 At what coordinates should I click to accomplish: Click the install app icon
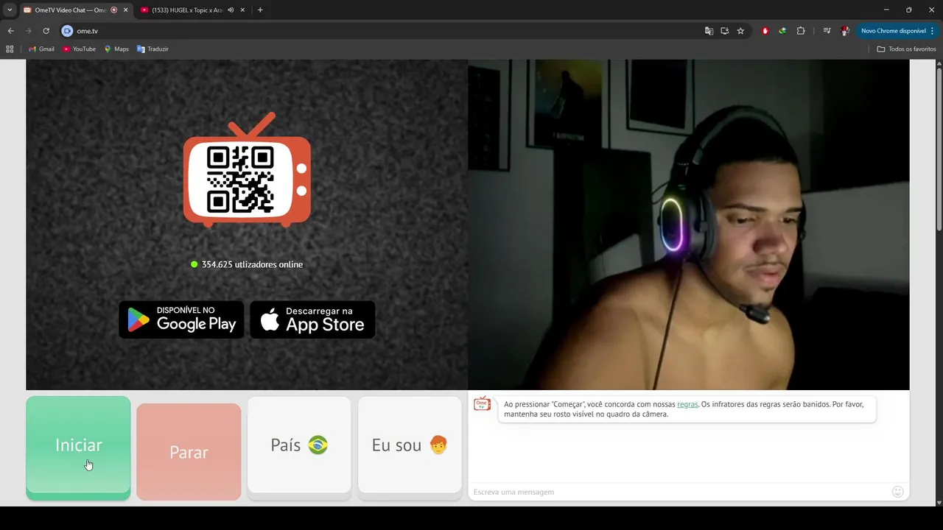725,31
